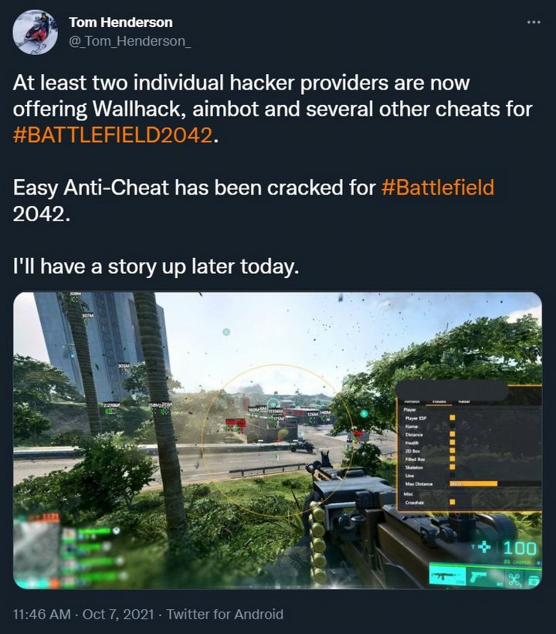
Task: Open the first tab left of Visuals
Action: (412, 402)
